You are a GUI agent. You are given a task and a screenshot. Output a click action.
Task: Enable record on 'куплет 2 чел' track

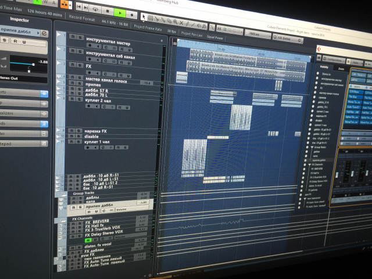(89, 106)
